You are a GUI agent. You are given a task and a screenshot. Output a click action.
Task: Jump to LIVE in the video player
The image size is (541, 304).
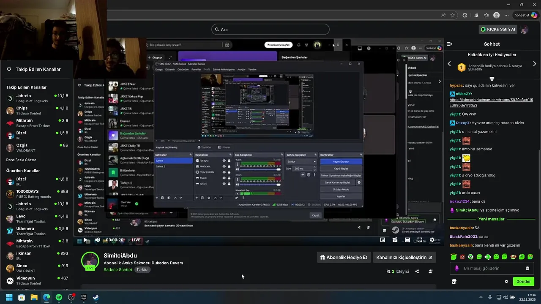(136, 240)
